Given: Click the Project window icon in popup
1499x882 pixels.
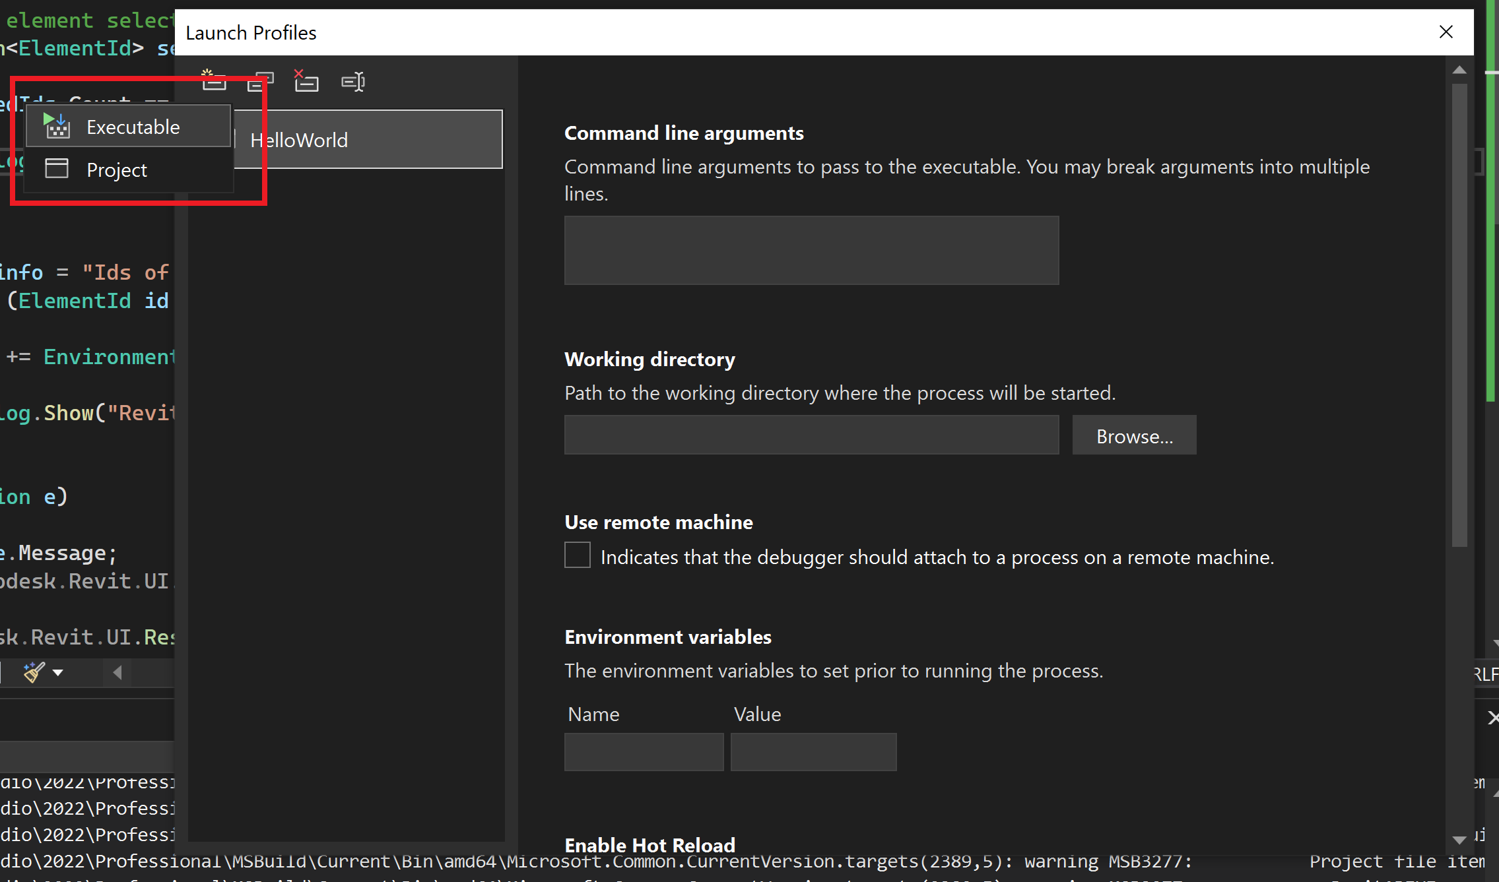Looking at the screenshot, I should point(57,169).
